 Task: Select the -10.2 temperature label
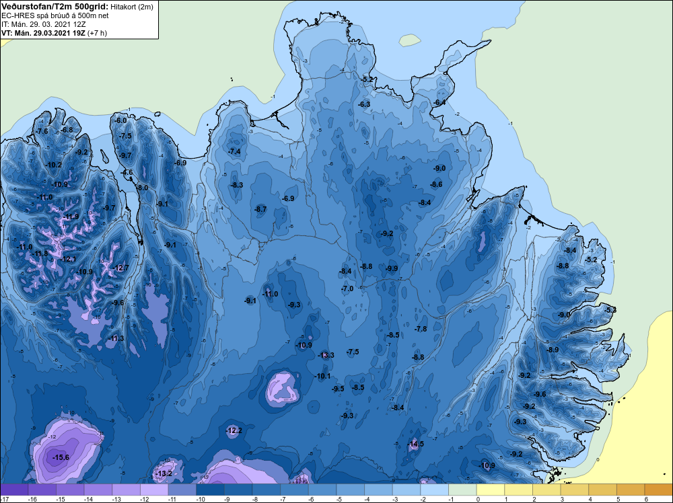point(54,165)
